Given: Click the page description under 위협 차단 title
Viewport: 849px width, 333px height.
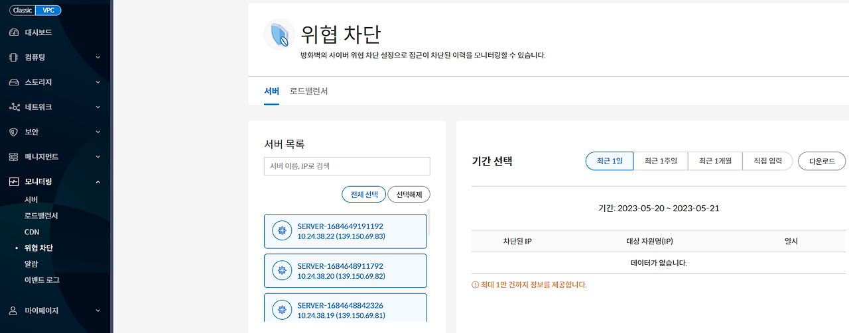Looking at the screenshot, I should click(x=423, y=56).
